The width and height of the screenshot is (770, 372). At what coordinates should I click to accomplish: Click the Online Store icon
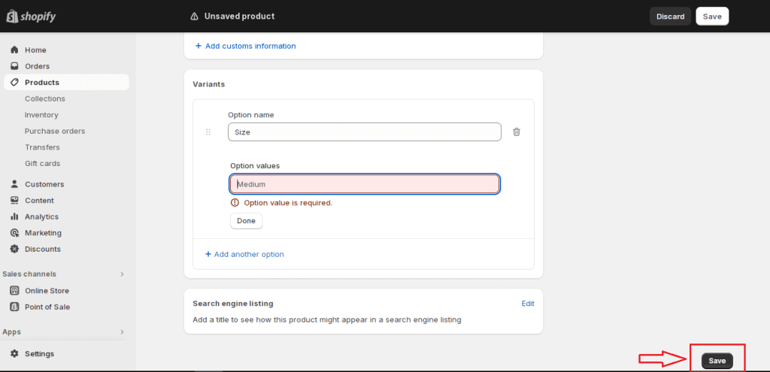pyautogui.click(x=15, y=291)
